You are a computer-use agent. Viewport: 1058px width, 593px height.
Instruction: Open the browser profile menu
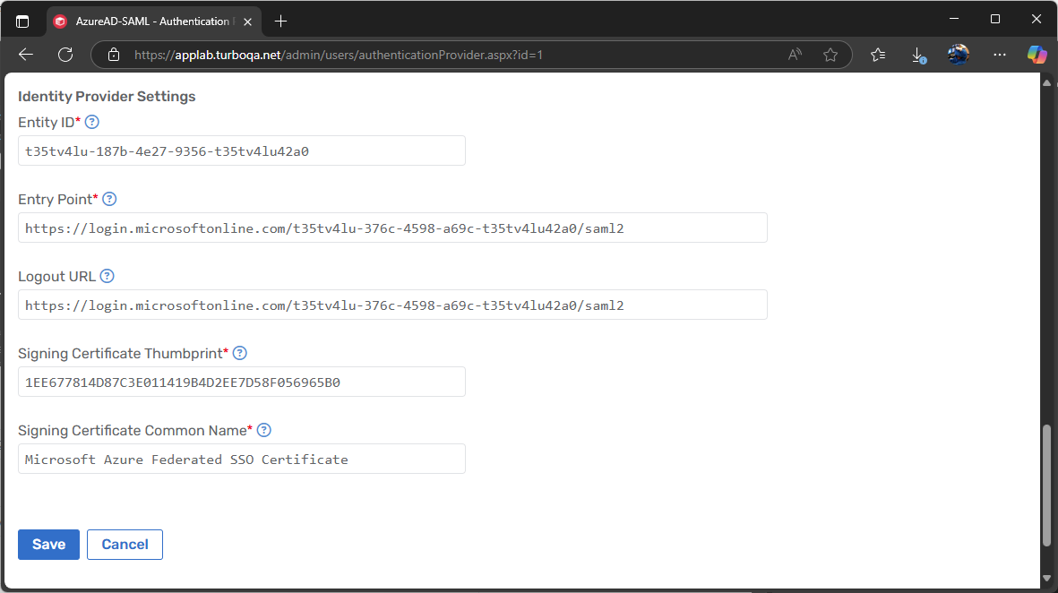958,54
